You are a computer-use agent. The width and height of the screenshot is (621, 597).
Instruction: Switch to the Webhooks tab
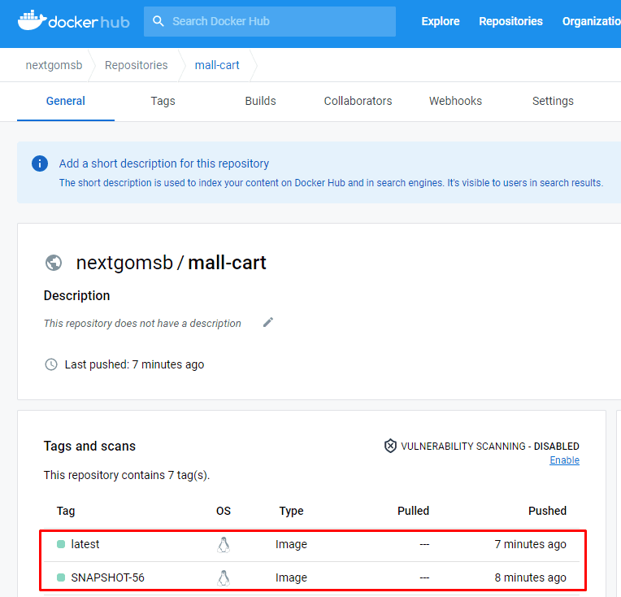tap(455, 101)
